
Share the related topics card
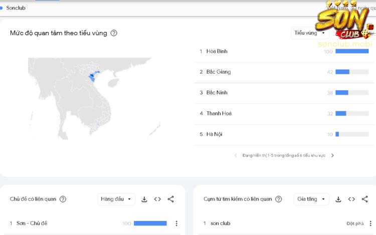pos(170,199)
